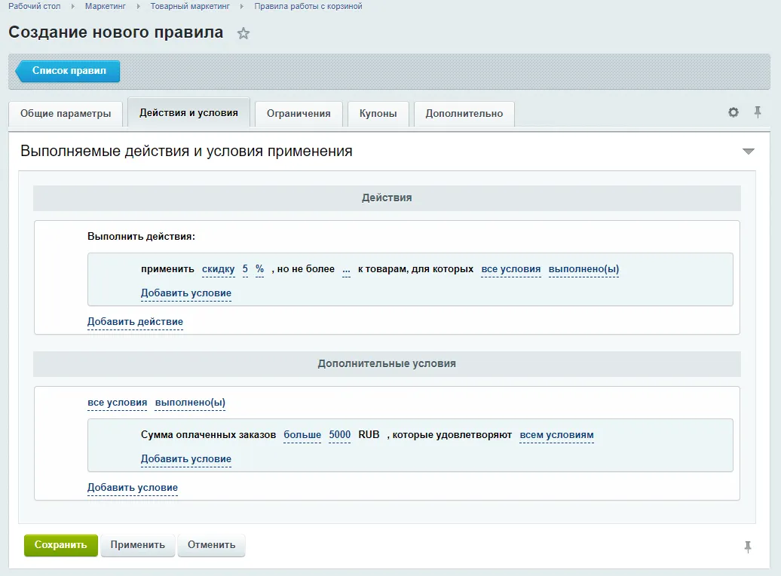Collapse the Выполняемые действия section via the arrow
The height and width of the screenshot is (576, 781).
[748, 151]
